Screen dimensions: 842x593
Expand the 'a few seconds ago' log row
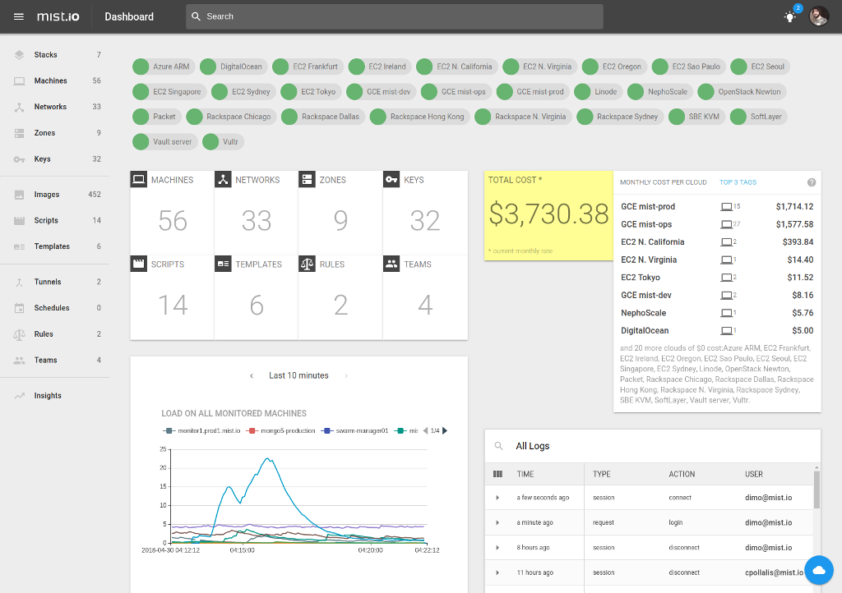pyautogui.click(x=497, y=498)
